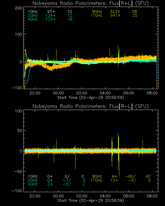Click the 1GHz label in bottom plot legend
Screen dimensions: 165x206
pyautogui.click(x=32, y=176)
